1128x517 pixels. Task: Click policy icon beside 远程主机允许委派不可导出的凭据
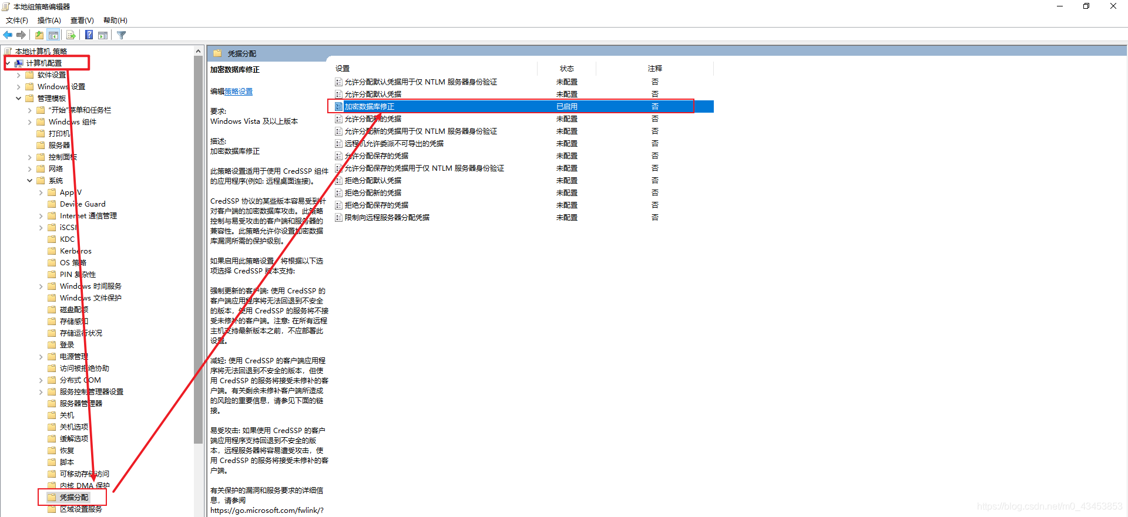point(338,144)
